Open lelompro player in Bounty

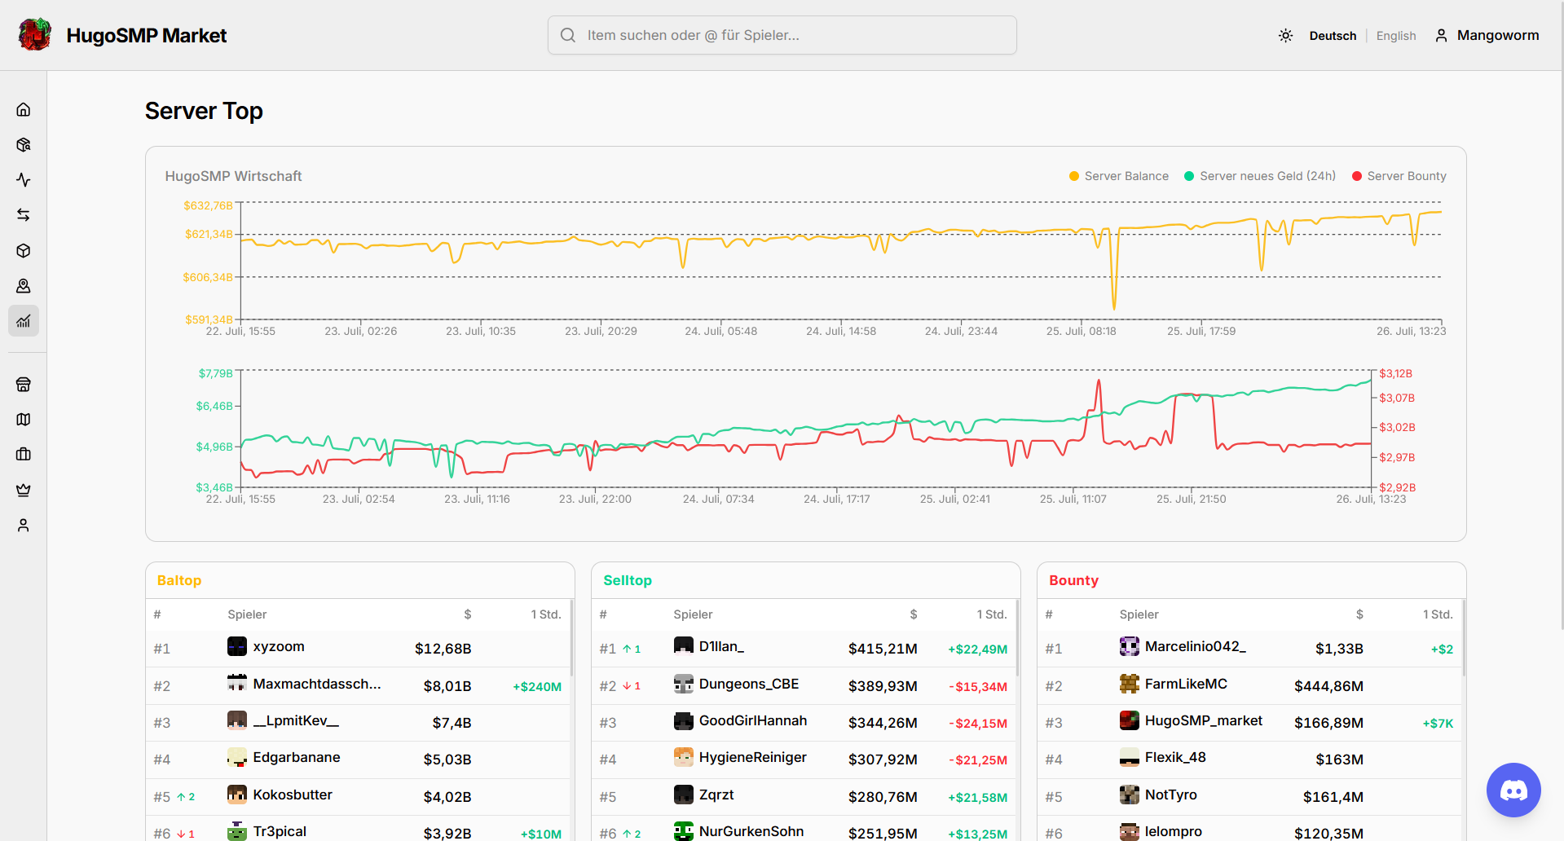point(1174,831)
